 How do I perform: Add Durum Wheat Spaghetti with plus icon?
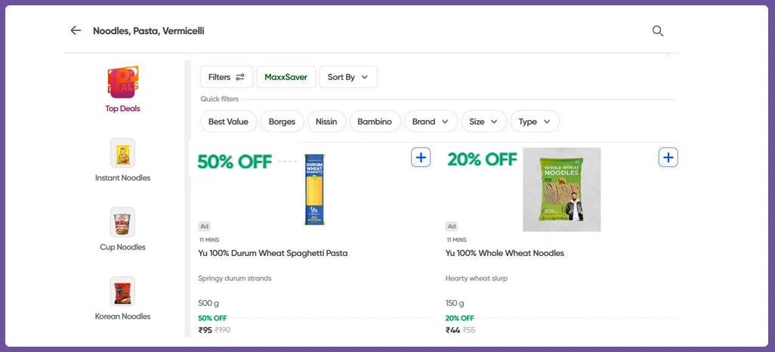pos(421,157)
